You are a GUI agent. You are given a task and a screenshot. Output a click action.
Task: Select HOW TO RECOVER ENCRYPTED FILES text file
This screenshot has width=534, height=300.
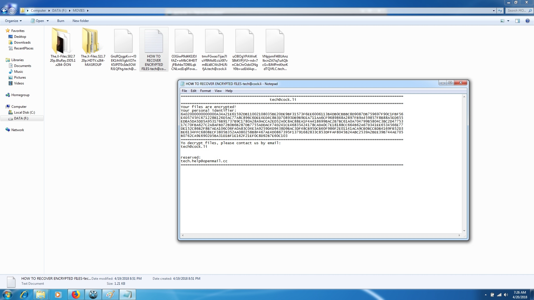click(154, 49)
